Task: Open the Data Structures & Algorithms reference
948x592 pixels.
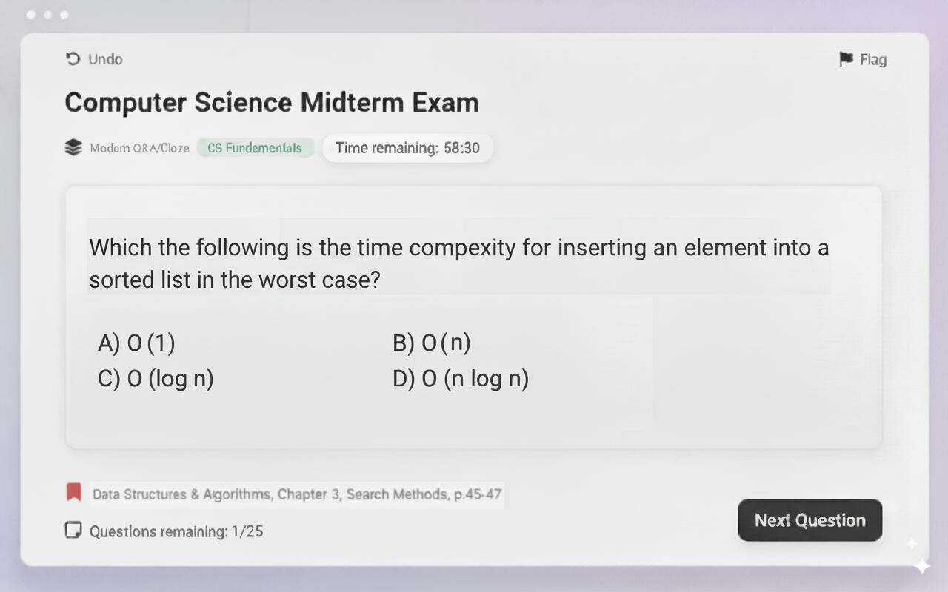Action: 297,494
